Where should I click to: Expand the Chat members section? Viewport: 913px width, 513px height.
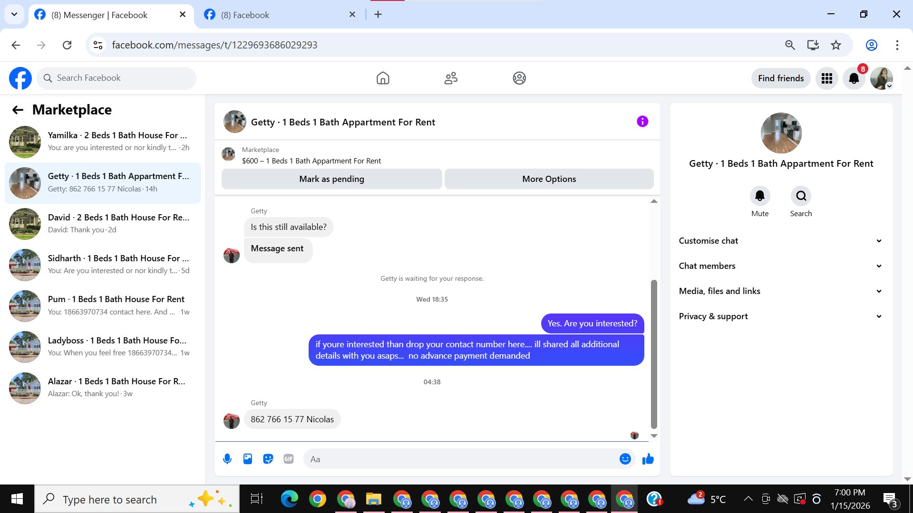[x=780, y=266]
